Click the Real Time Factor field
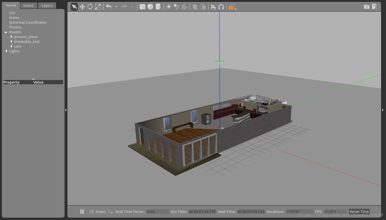 coord(158,212)
